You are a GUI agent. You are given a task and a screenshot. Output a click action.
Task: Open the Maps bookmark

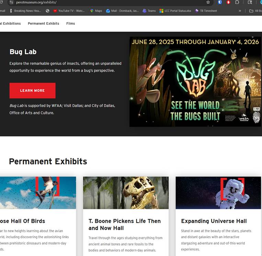coord(96,11)
